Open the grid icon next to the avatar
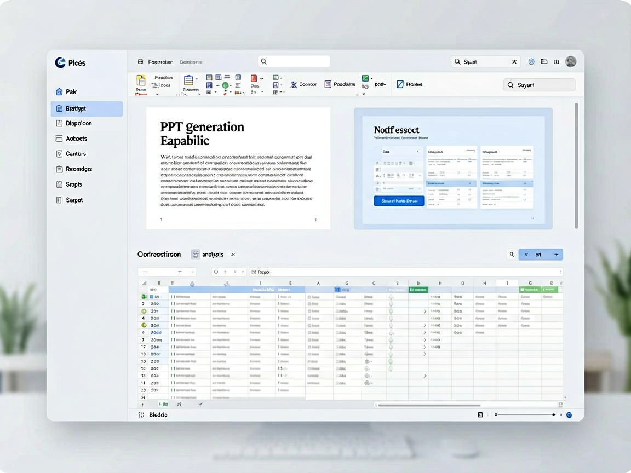 pos(557,61)
